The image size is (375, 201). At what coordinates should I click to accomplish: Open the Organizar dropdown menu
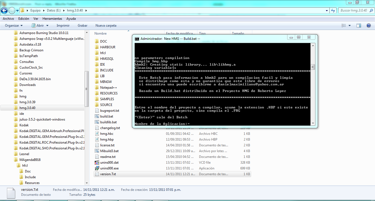pos(14,26)
